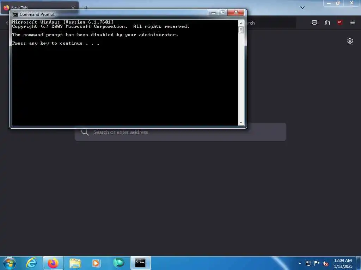Image resolution: width=361 pixels, height=270 pixels.
Task: Expand the Firefox list all tabs chevron
Action: [x=302, y=8]
